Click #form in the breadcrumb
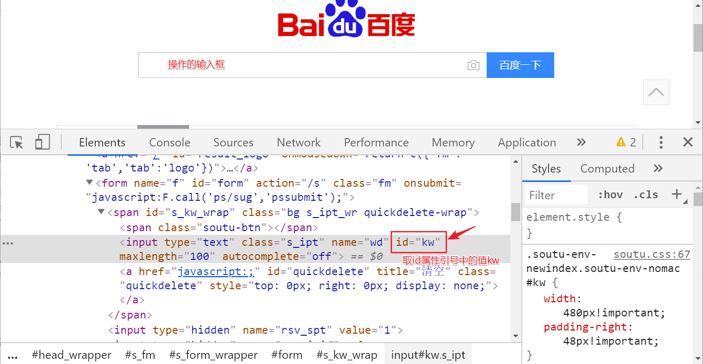 pos(287,355)
